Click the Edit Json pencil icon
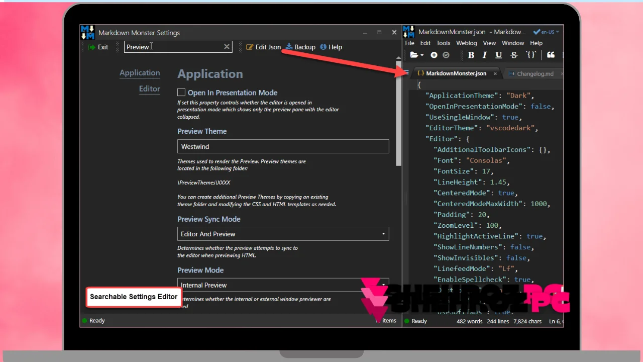The width and height of the screenshot is (643, 362). pyautogui.click(x=250, y=47)
